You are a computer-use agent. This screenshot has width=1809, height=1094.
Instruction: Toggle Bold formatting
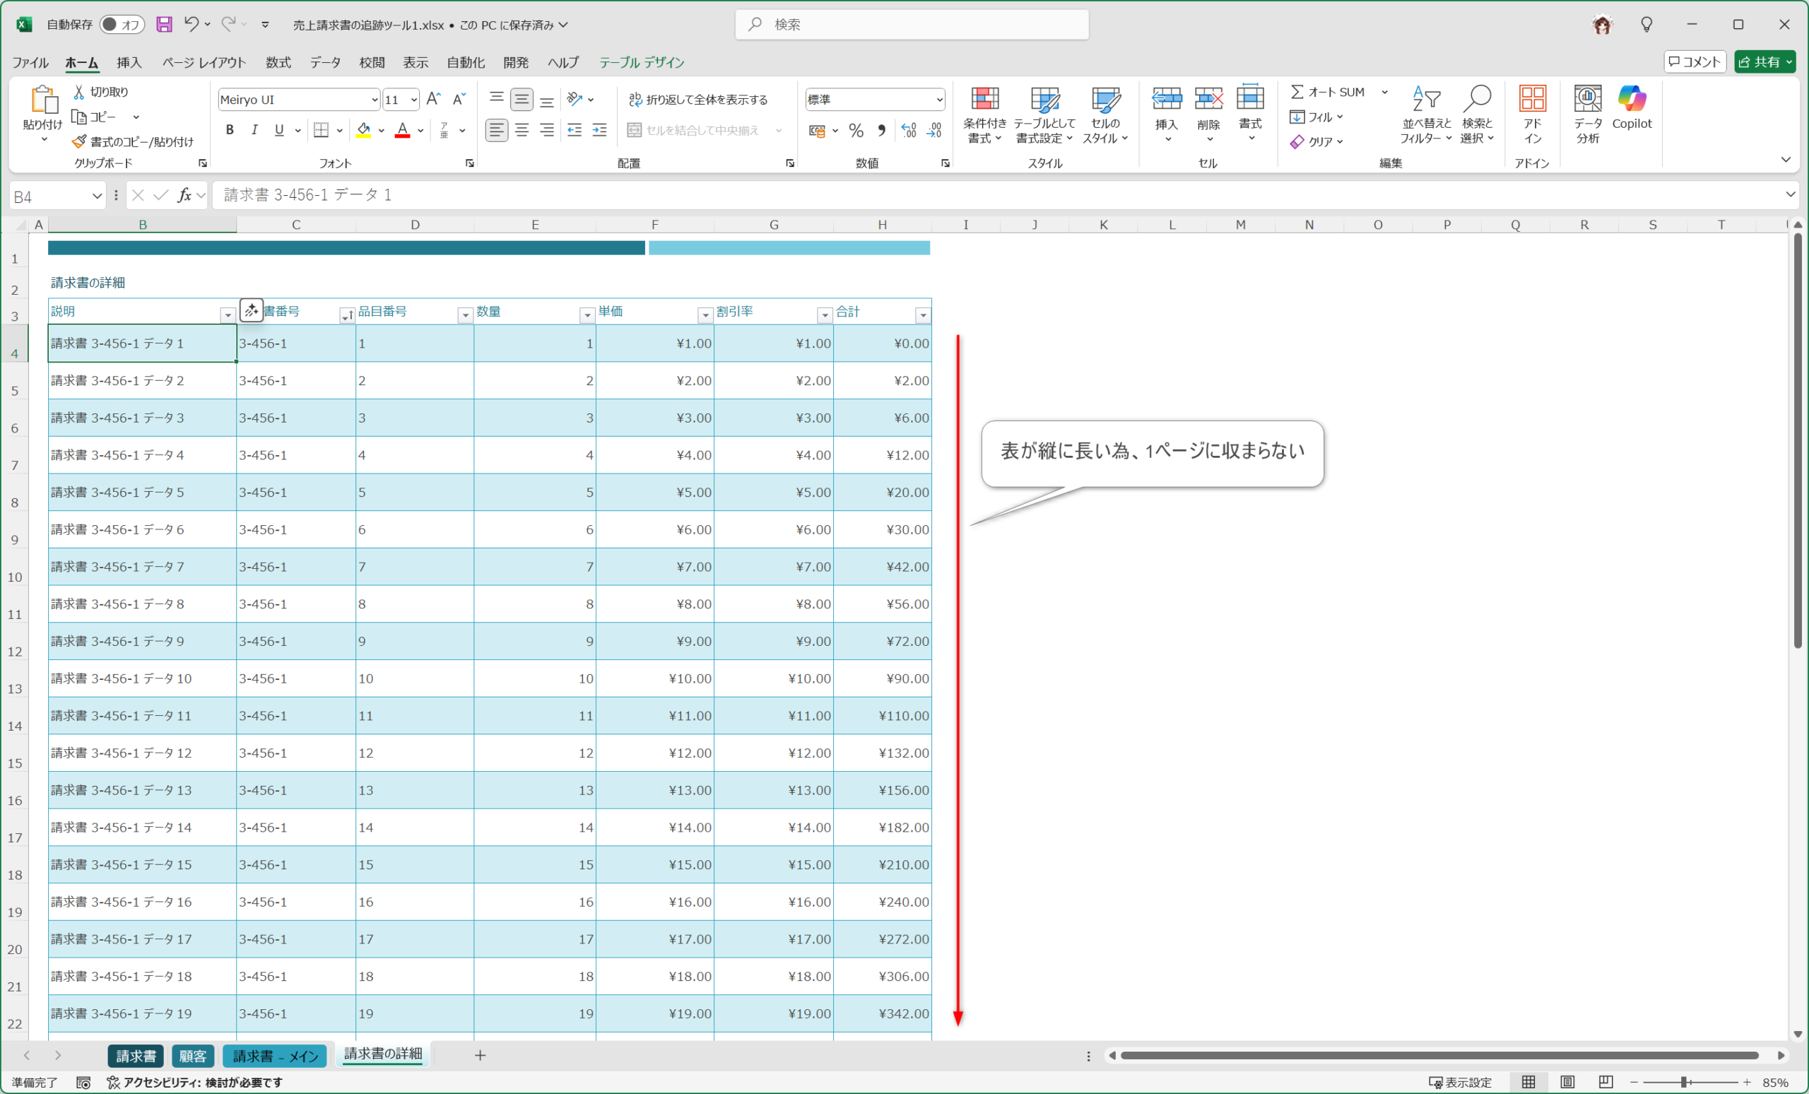(230, 130)
